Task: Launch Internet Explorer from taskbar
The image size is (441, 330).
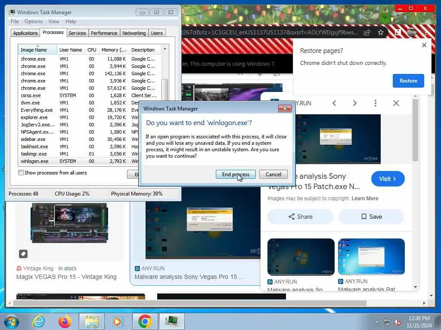Action: (38, 321)
